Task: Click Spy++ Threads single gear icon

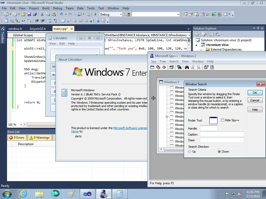Action: tap(164, 67)
